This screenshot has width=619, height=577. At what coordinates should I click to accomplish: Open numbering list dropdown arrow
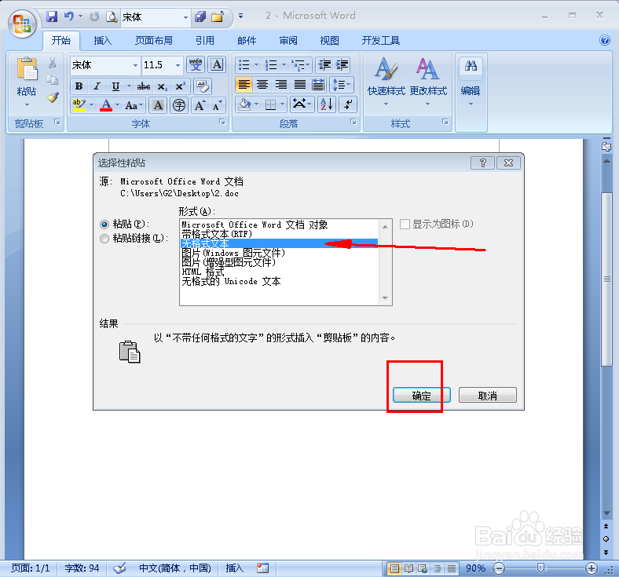(284, 64)
